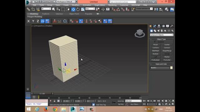Screen dimensions: 200x112
Task: Click the time slider 0 / 100
Action: [x=42, y=94]
